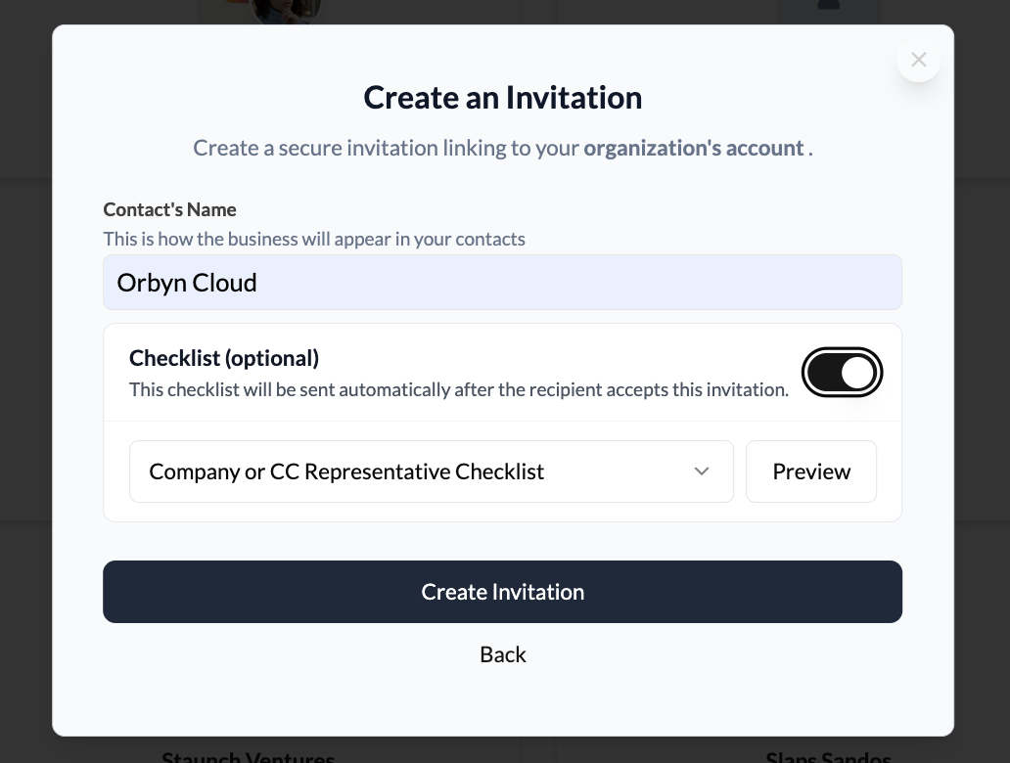Preview the selected checklist
The height and width of the screenshot is (763, 1010).
point(811,471)
